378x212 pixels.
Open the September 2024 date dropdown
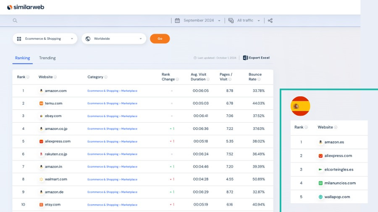click(202, 21)
